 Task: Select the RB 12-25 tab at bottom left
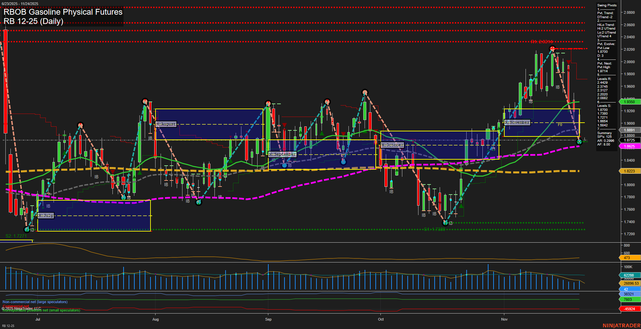coord(9,325)
